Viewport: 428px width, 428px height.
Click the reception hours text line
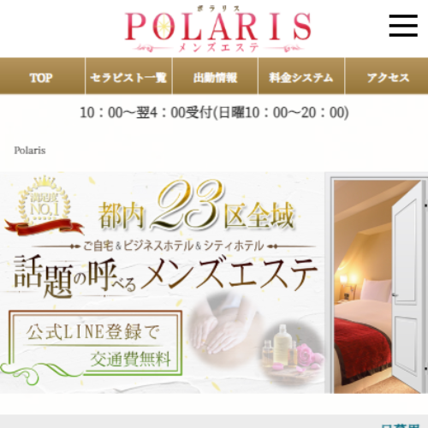214,112
